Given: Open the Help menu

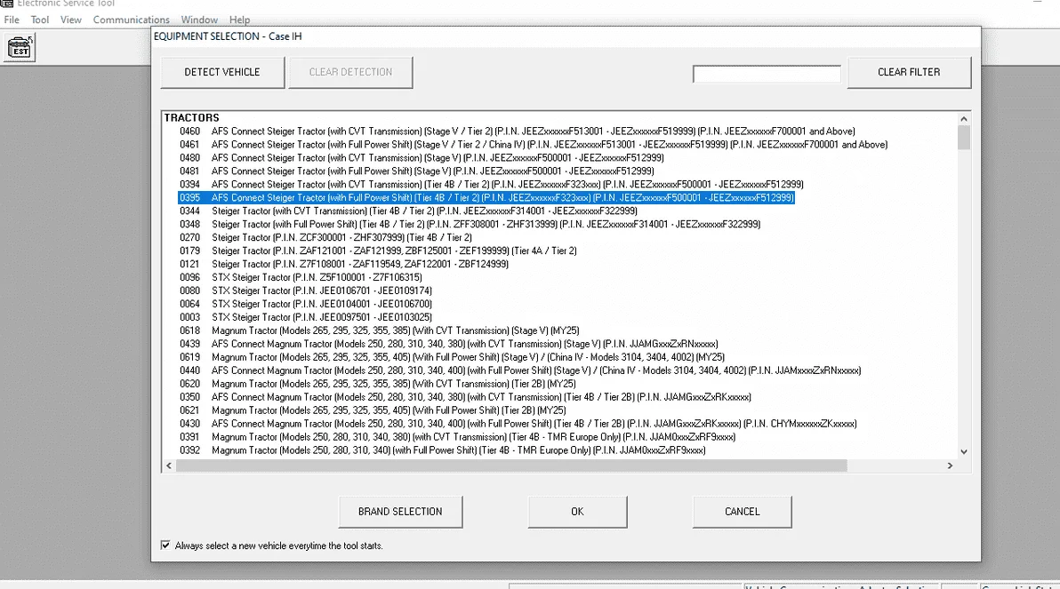Looking at the screenshot, I should pos(239,20).
